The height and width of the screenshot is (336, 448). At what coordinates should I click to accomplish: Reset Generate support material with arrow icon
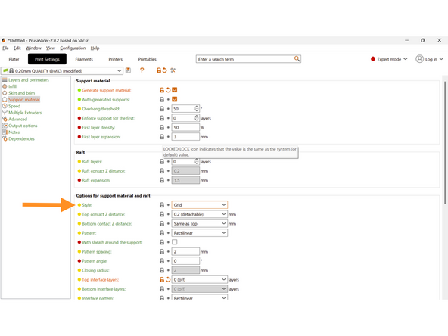tap(168, 90)
